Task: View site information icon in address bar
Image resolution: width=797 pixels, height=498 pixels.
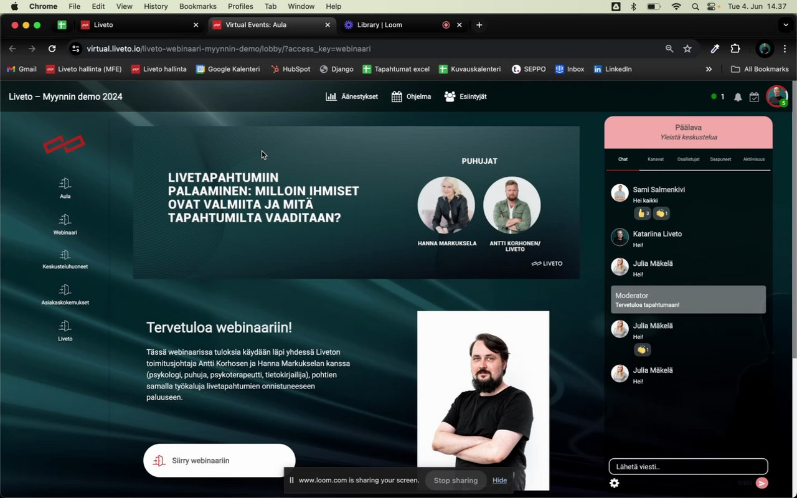Action: click(x=75, y=49)
